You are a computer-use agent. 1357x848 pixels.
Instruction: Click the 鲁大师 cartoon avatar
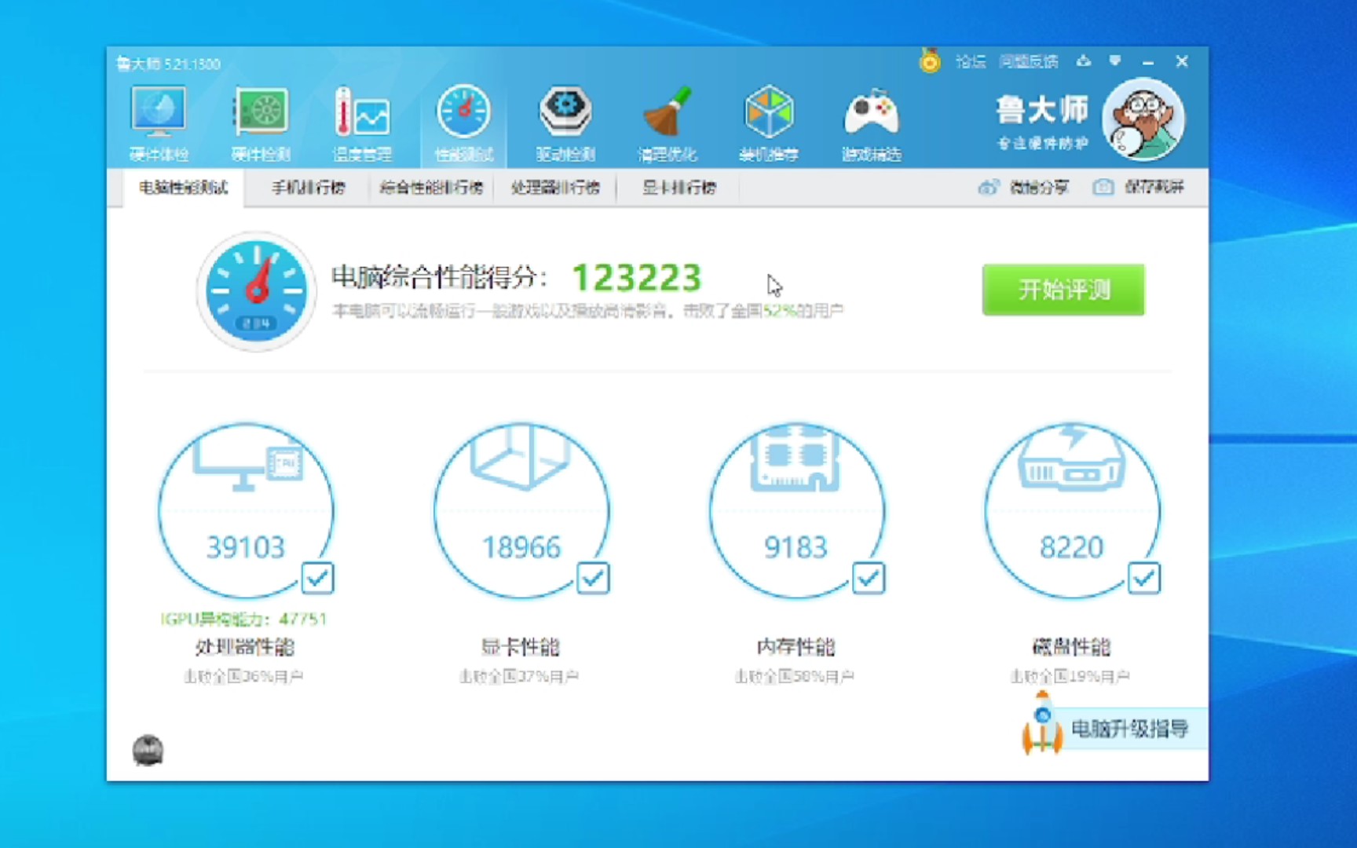(x=1143, y=119)
